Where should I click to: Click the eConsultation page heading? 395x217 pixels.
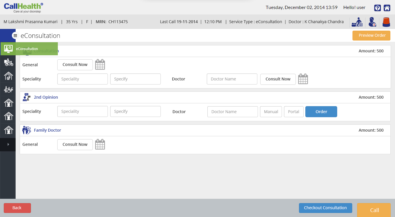coord(40,36)
